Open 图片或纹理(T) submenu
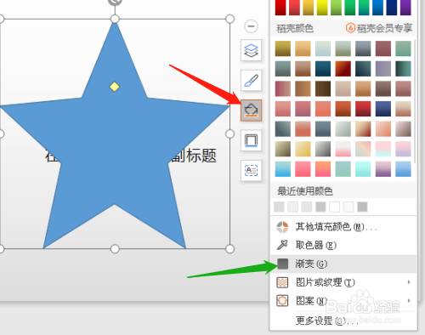 pos(343,282)
